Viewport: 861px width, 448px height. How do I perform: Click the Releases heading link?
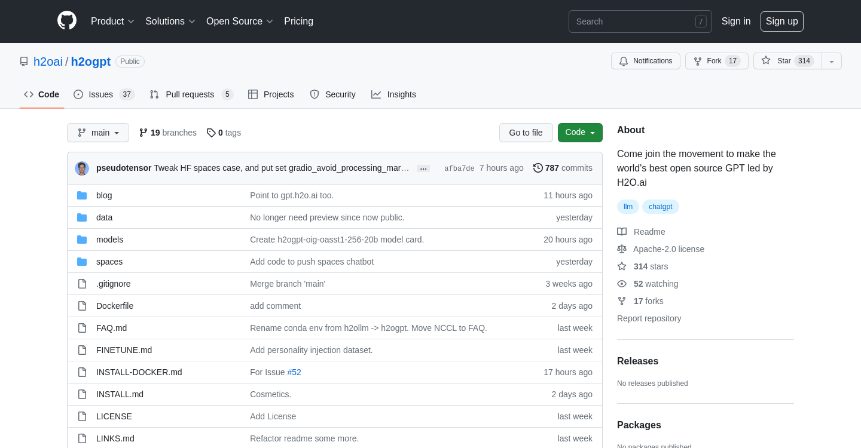[637, 361]
